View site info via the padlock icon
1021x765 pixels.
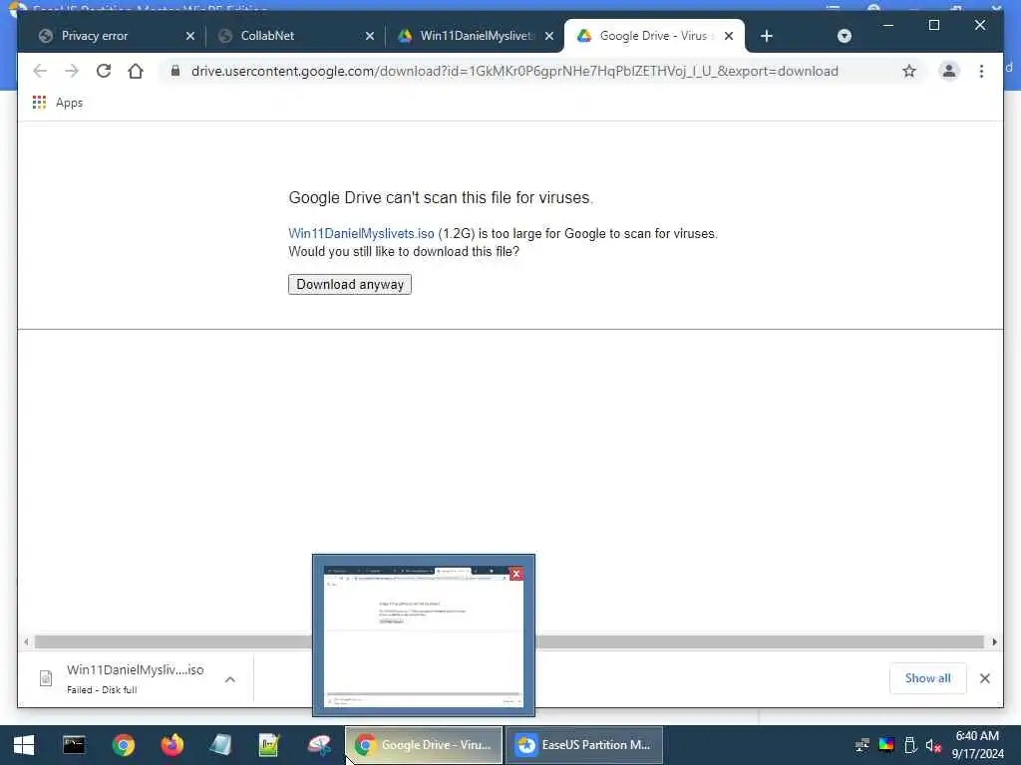175,71
